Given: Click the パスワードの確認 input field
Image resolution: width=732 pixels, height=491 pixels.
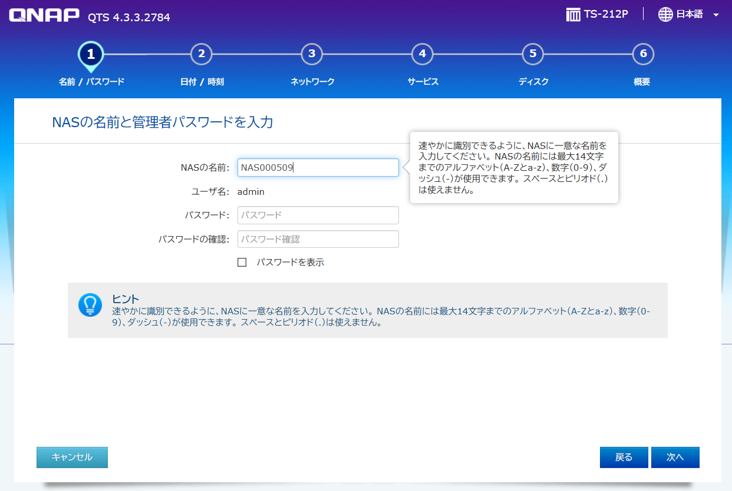Looking at the screenshot, I should pos(318,238).
